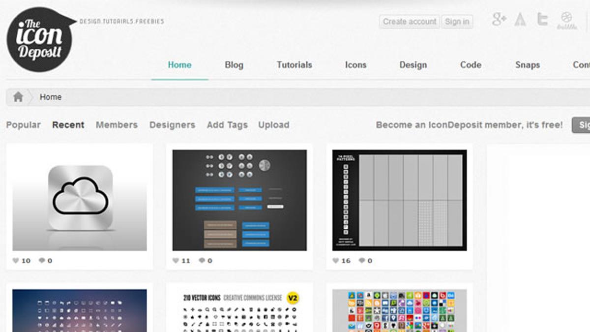Click the heart icon showing 11 likes
This screenshot has width=590, height=332.
tap(176, 261)
